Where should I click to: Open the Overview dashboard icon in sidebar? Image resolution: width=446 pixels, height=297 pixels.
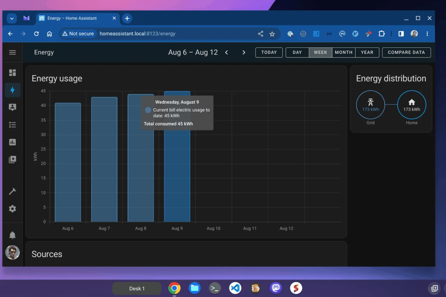click(x=12, y=73)
